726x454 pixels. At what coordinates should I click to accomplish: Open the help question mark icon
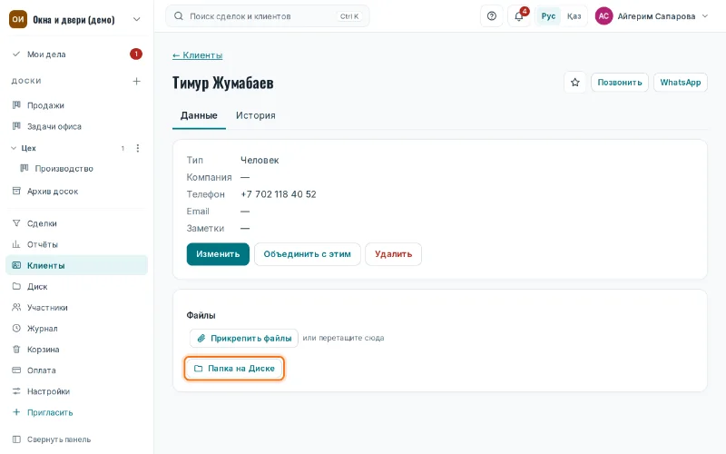click(492, 16)
